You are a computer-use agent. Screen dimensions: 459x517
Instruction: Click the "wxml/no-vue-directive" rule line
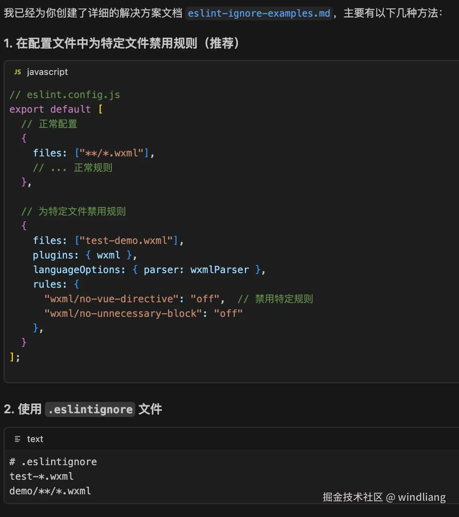(134, 299)
